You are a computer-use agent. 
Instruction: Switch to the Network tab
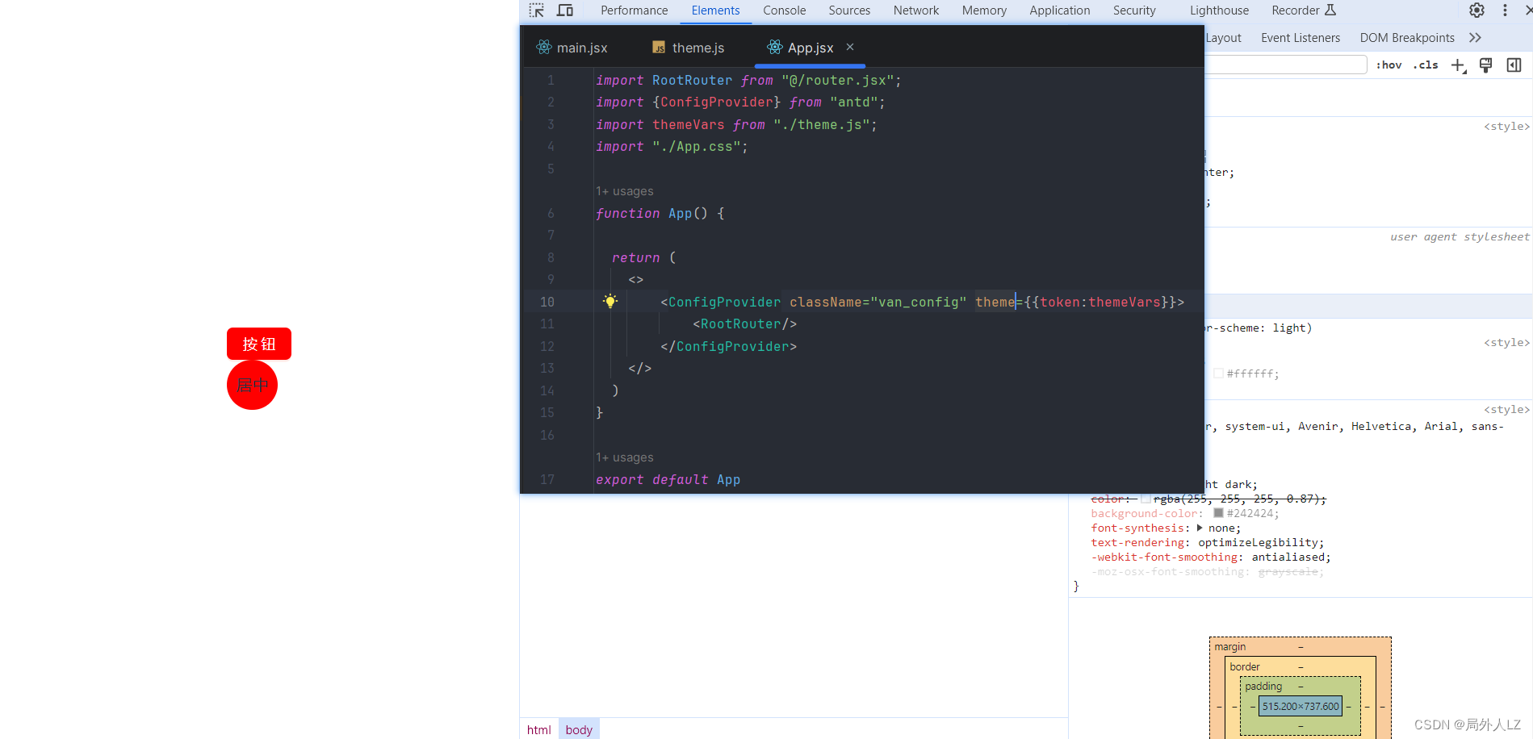pyautogui.click(x=916, y=10)
